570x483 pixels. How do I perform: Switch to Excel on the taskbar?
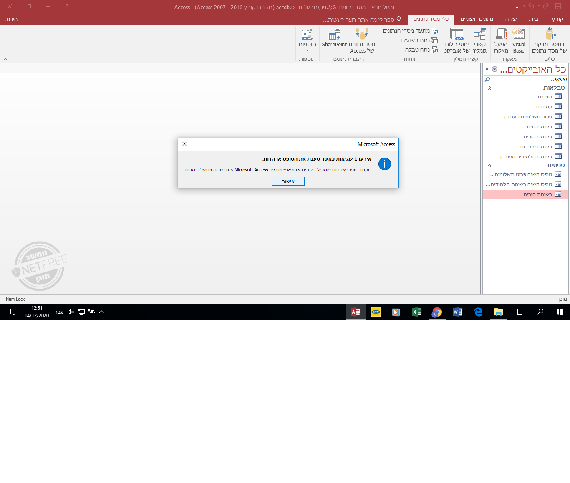click(416, 312)
